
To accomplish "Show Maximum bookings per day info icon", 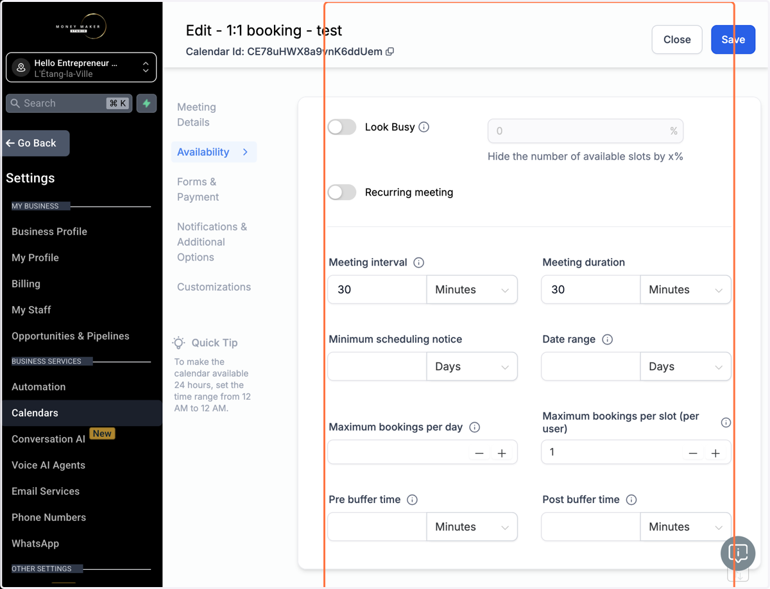I will click(x=475, y=427).
